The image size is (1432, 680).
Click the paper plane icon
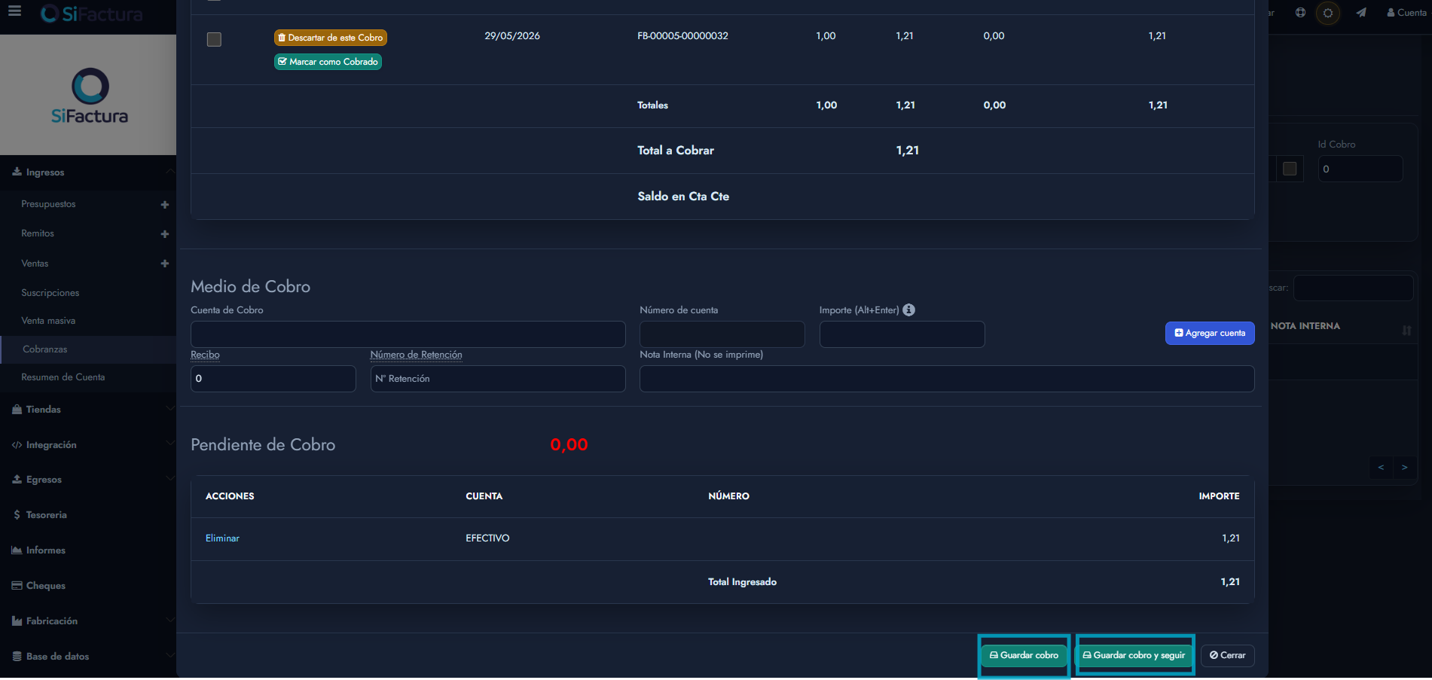coord(1361,13)
